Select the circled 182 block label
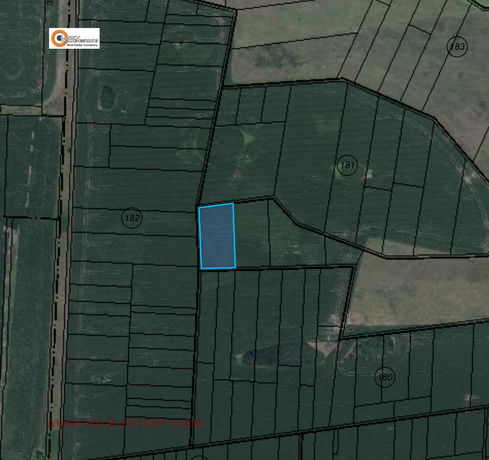Image resolution: width=489 pixels, height=460 pixels. [x=132, y=218]
